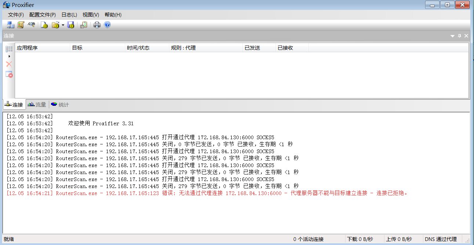Click the 欢迎使用 Proxifier 3.31 log line

pos(70,123)
